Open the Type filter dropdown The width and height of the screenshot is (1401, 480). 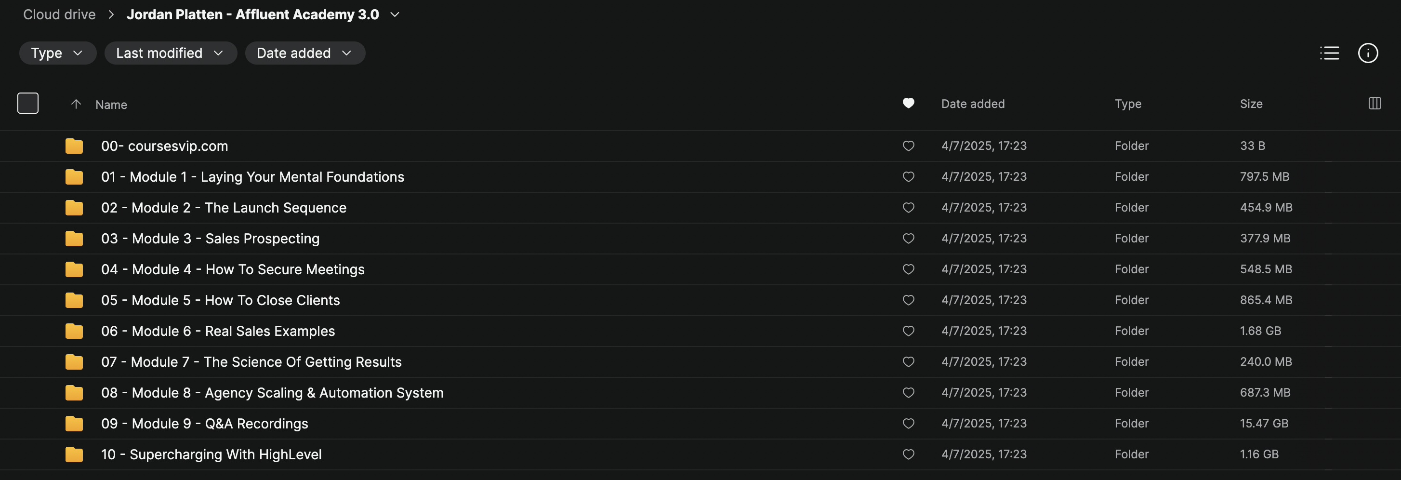(57, 53)
